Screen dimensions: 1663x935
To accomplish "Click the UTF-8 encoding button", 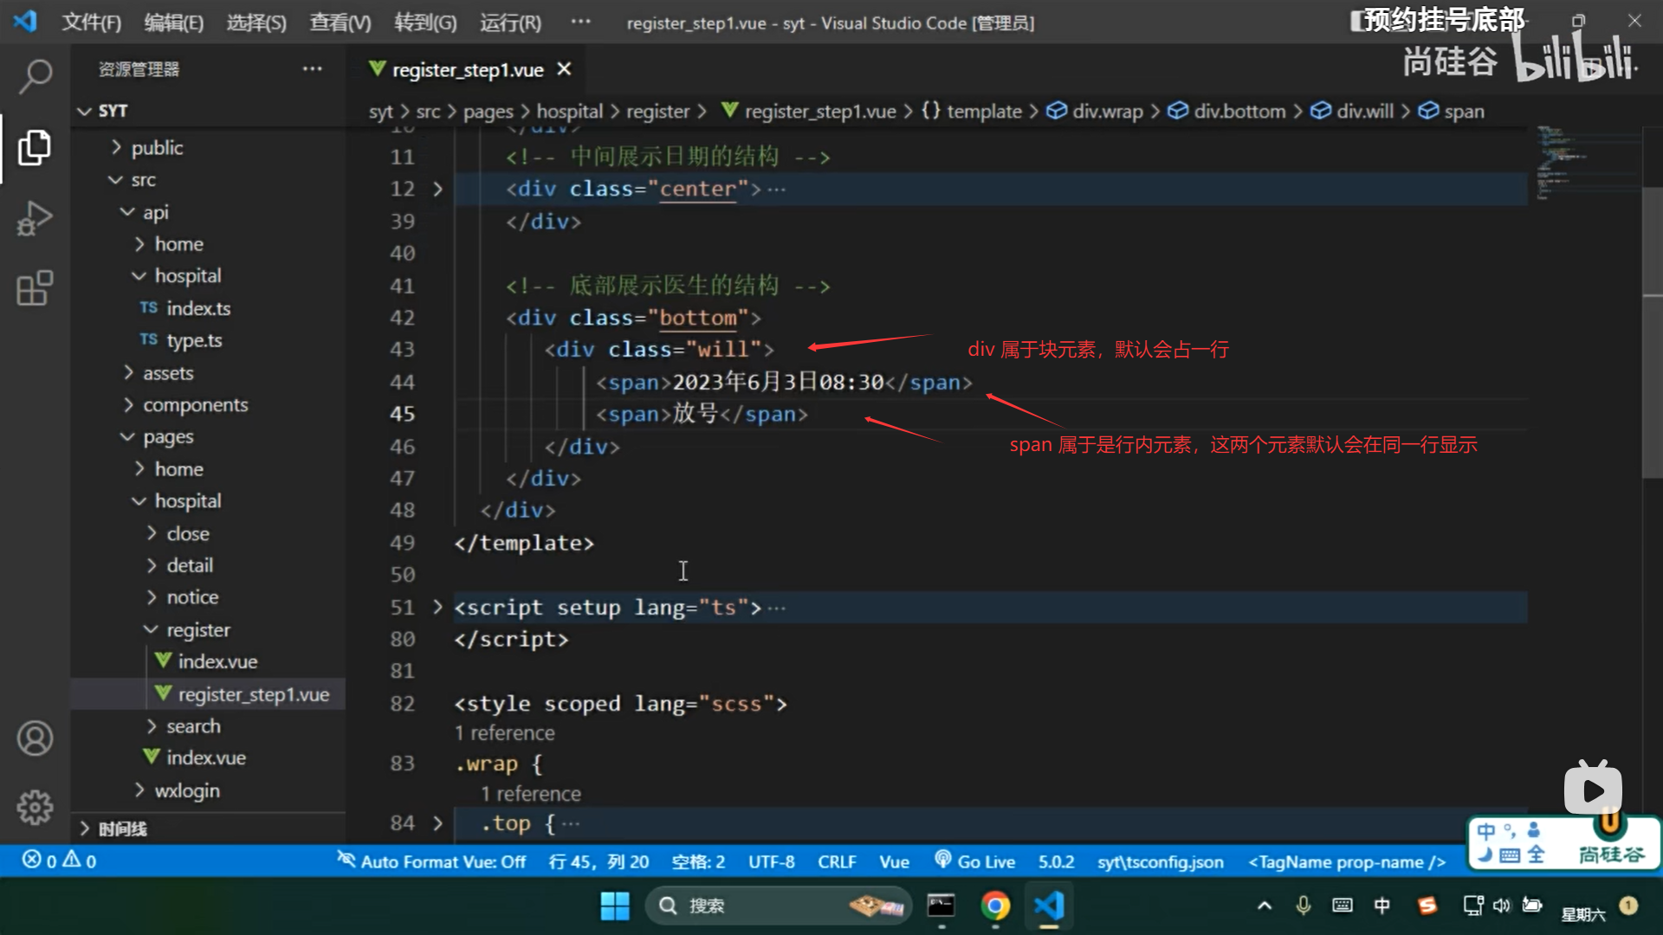I will [771, 861].
